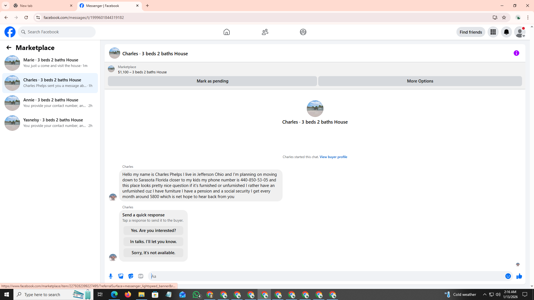Switch to the Friends tab

[265, 32]
